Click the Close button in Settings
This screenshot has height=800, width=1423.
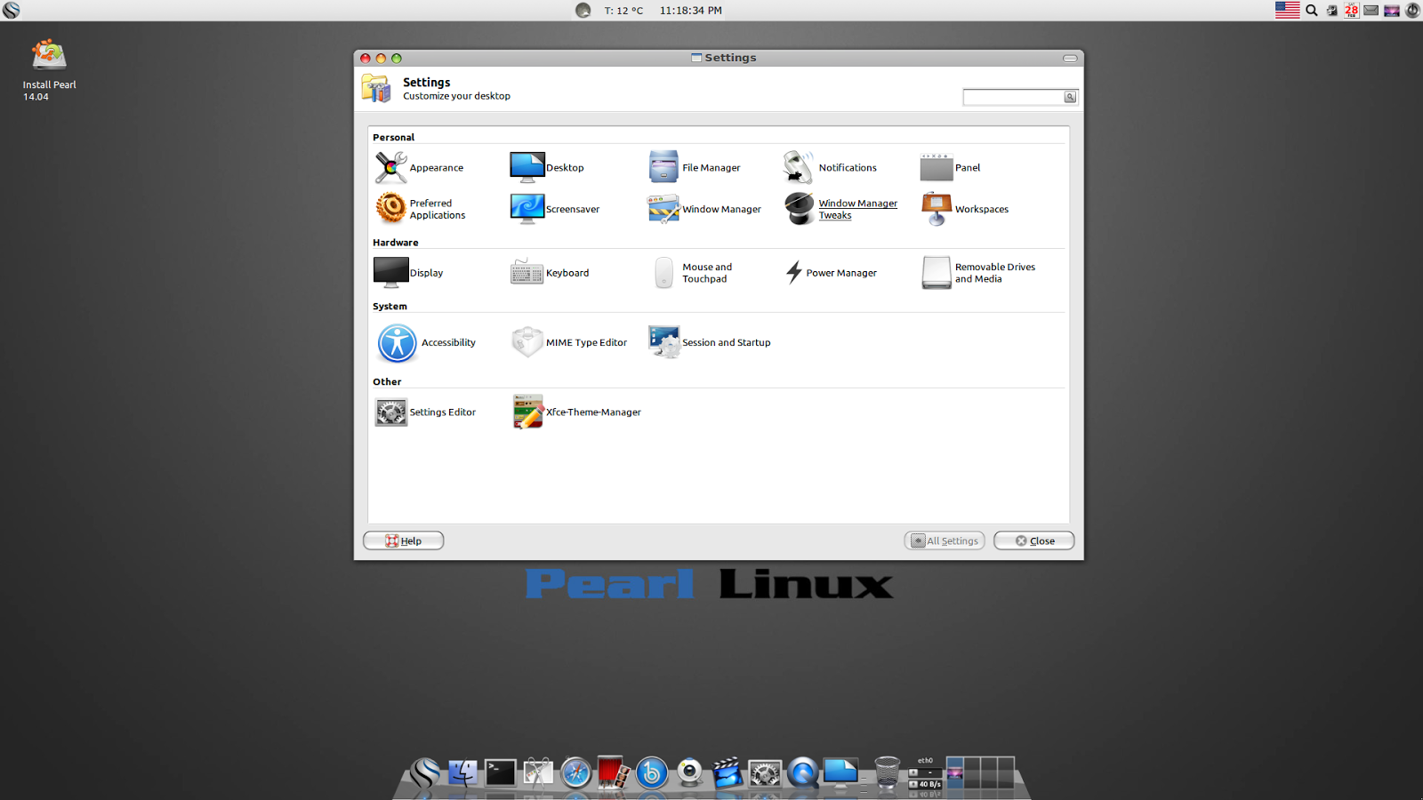[1033, 540]
